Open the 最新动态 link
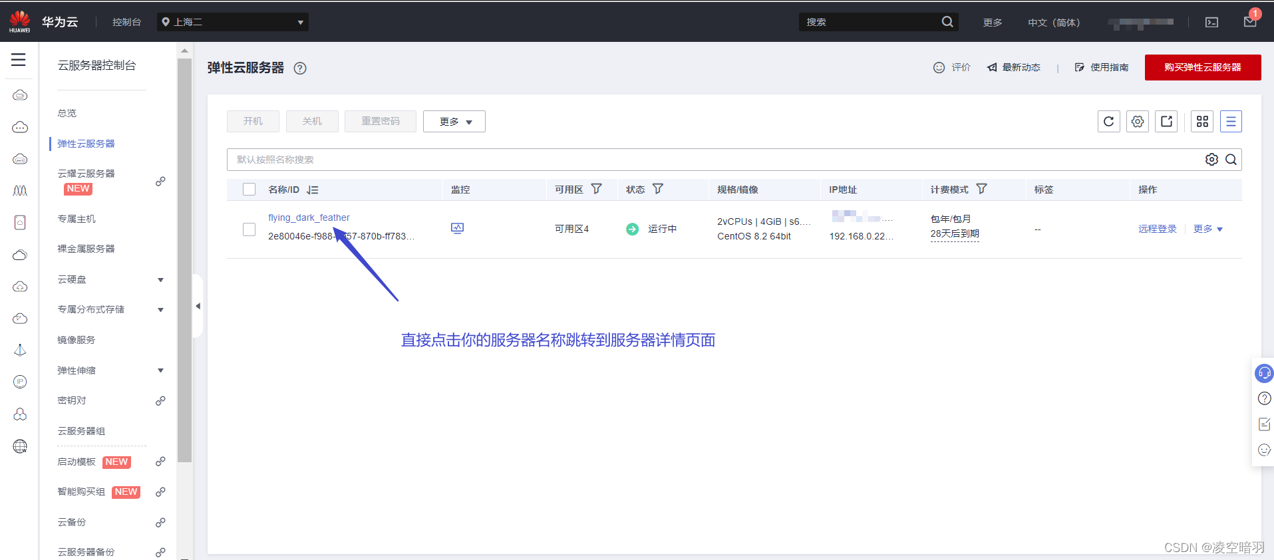The width and height of the screenshot is (1274, 560). [x=1014, y=67]
